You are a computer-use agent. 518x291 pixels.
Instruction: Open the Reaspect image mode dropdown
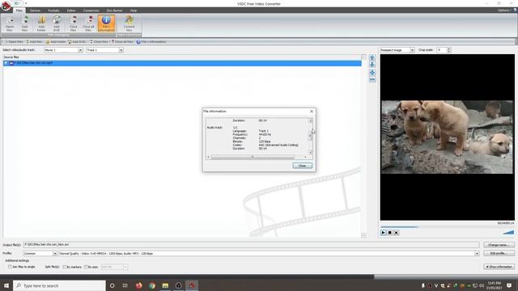pyautogui.click(x=412, y=50)
